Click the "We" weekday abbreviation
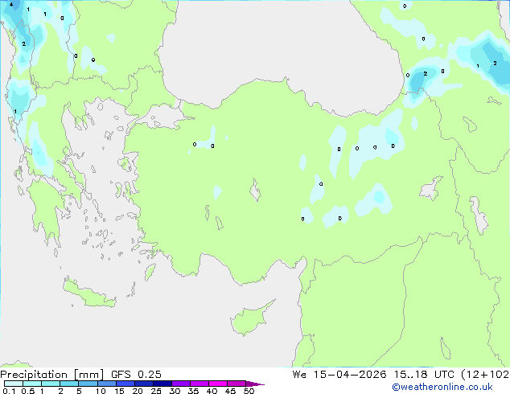Screen dimensions: 510x394 (299, 375)
